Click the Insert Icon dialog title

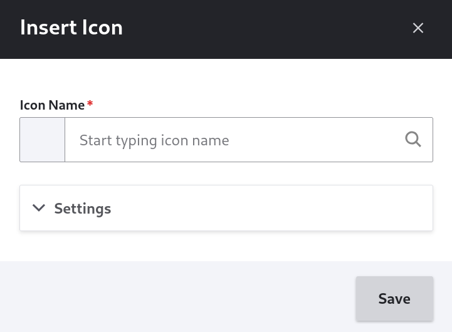coord(71,28)
